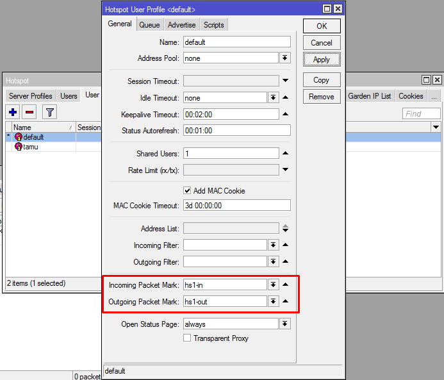Viewport: 444px width, 380px height.
Task: Open the Address Pool dropdown
Action: (x=285, y=58)
